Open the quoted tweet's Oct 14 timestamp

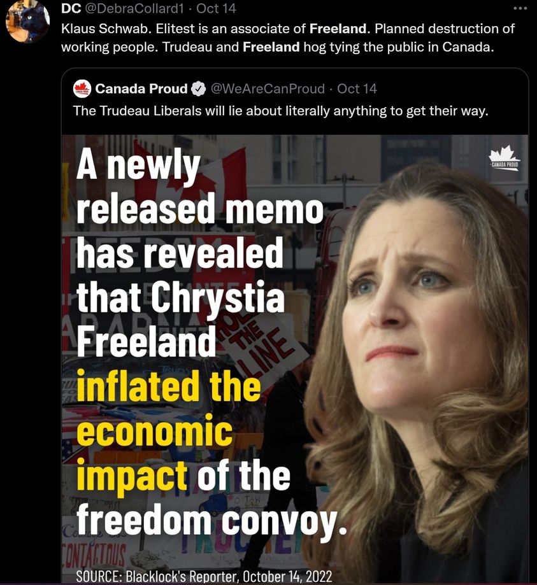357,88
